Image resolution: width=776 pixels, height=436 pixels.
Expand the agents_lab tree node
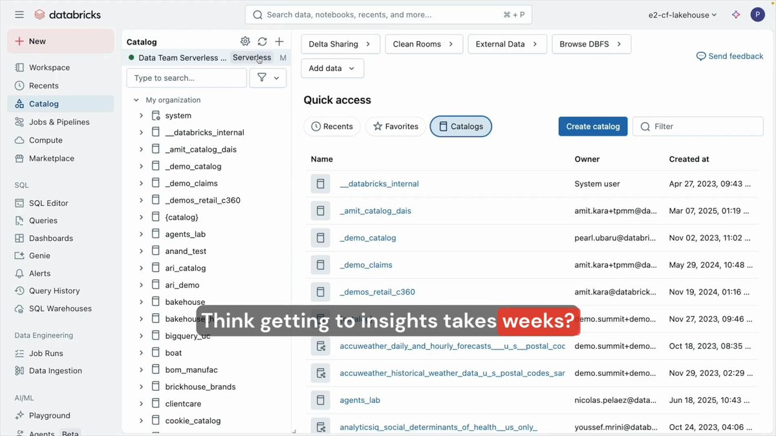[x=141, y=234]
